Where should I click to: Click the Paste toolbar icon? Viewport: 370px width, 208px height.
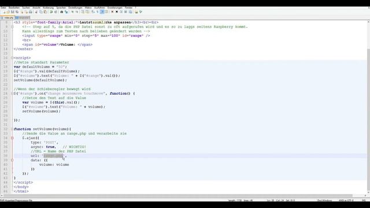coord(45,12)
